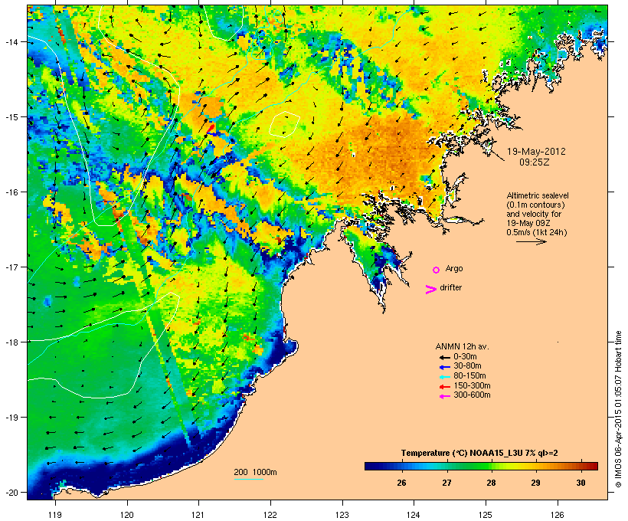Click the latitude label -19
Image resolution: width=628 pixels, height=521 pixels.
[x=12, y=418]
